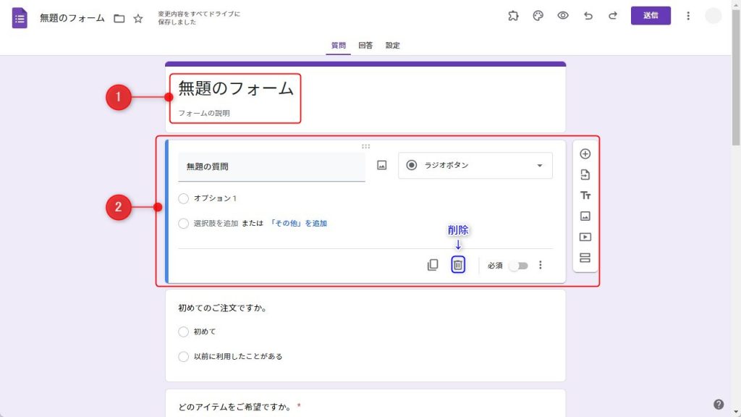
Task: Delete question with trash icon
Action: click(x=458, y=265)
